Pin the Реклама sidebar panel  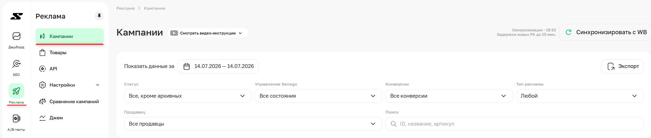click(99, 16)
